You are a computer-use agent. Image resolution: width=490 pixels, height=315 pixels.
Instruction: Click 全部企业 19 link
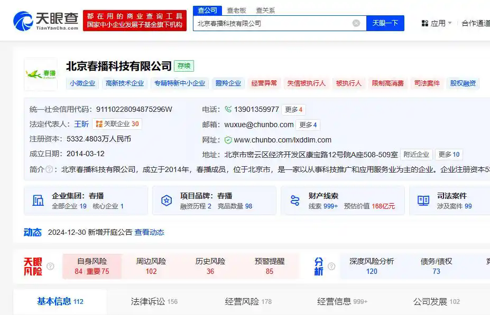[x=69, y=206]
